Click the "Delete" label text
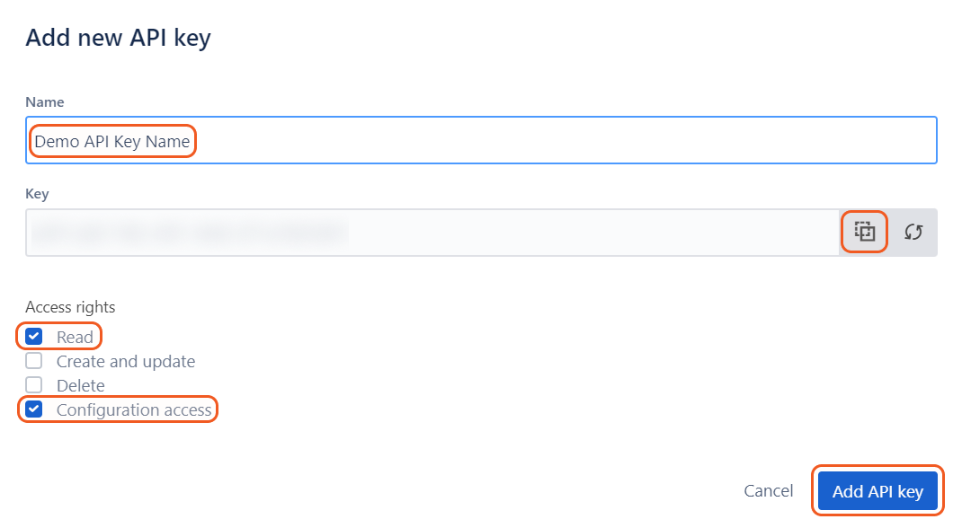The height and width of the screenshot is (528, 962). pos(81,386)
